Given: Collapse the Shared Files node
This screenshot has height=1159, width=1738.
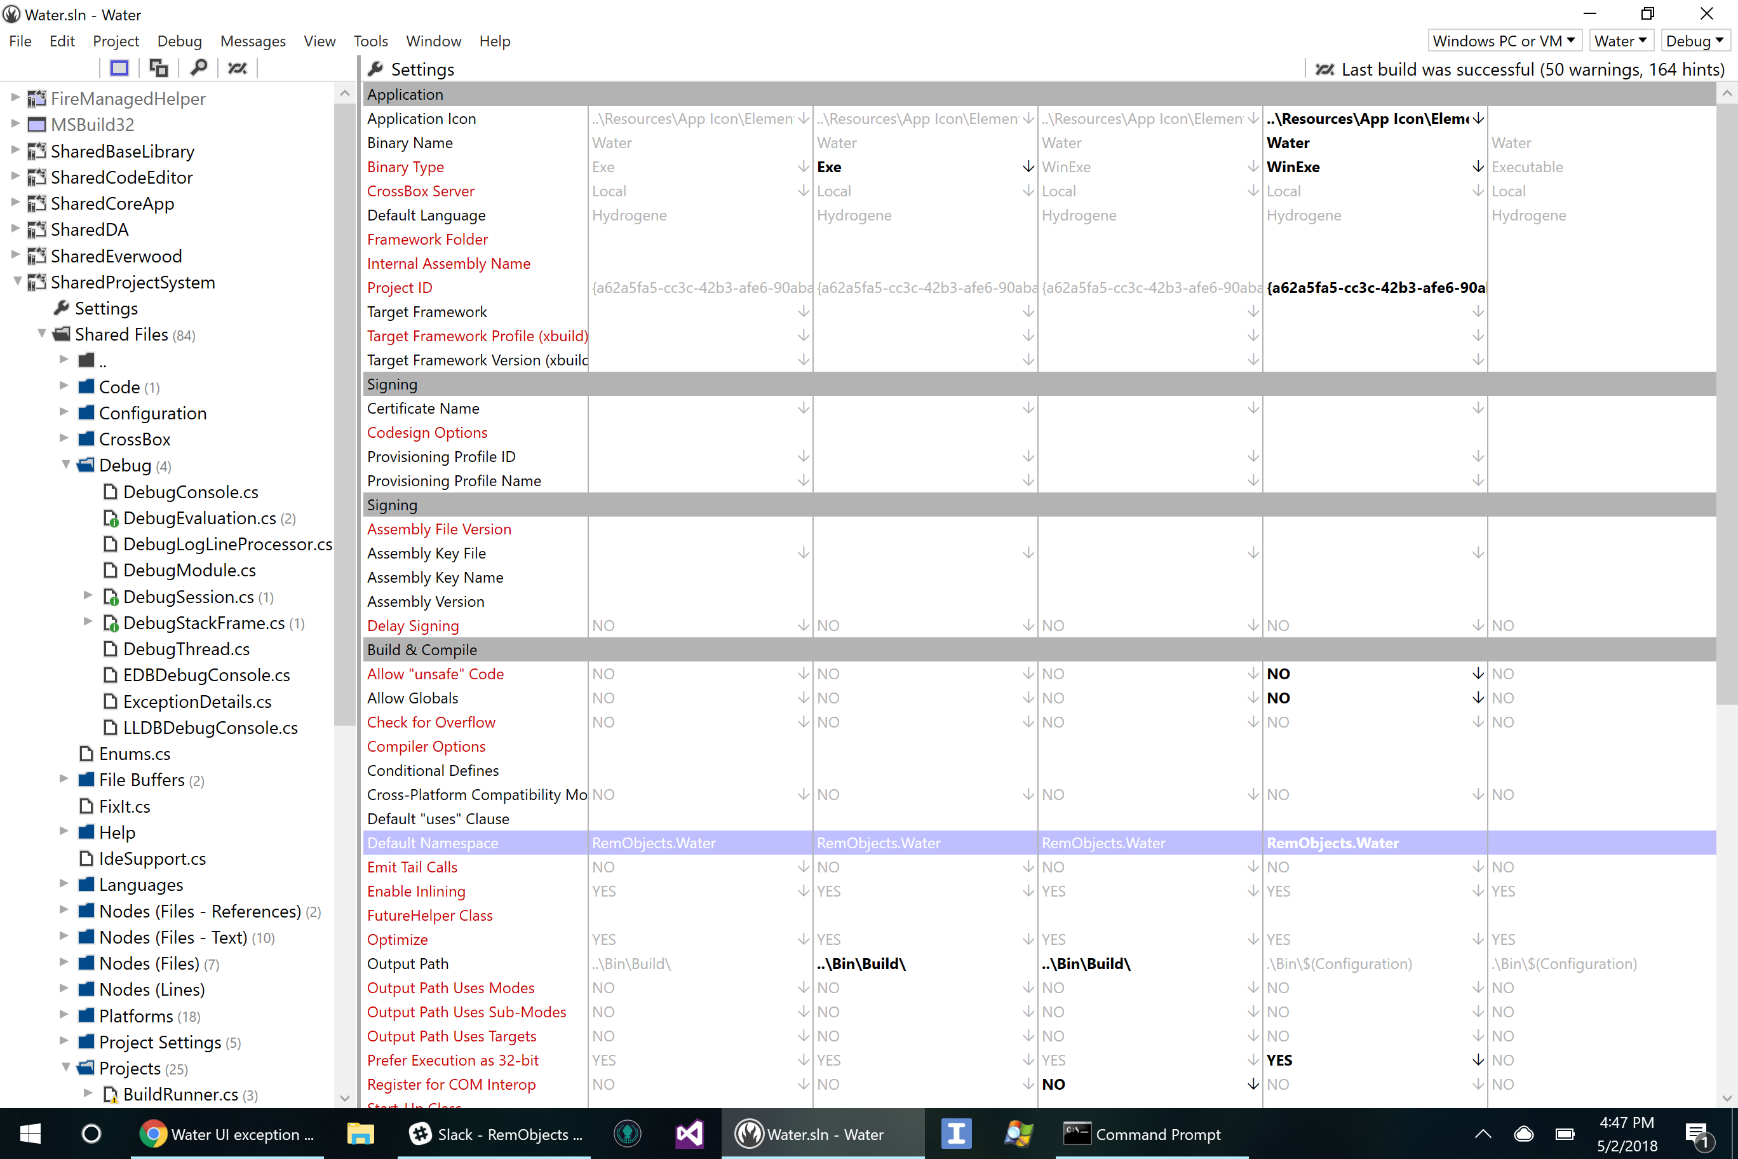Looking at the screenshot, I should (41, 334).
